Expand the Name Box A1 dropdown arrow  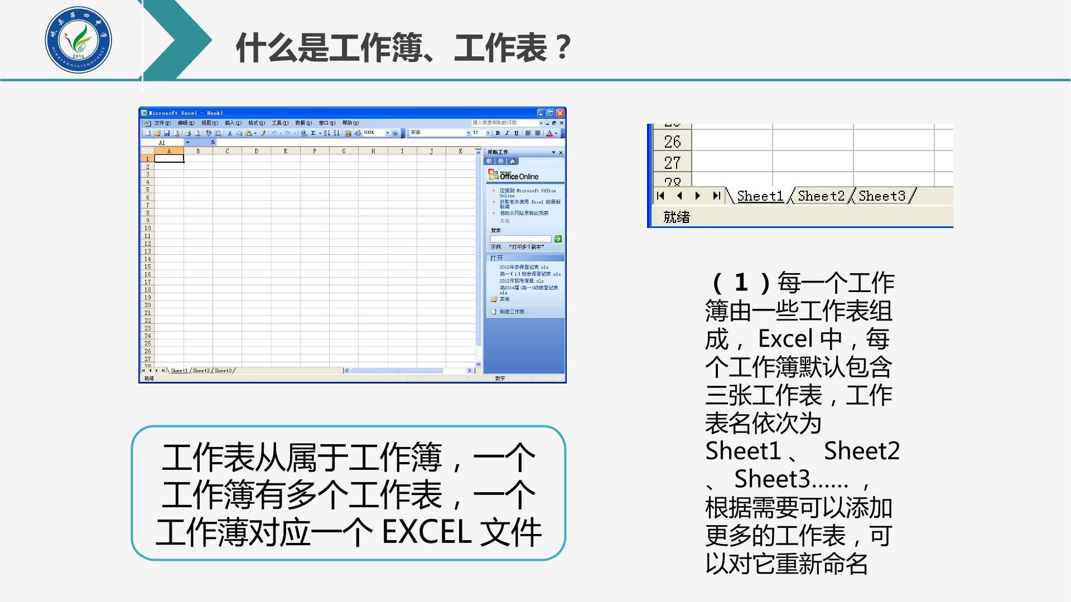tap(187, 143)
